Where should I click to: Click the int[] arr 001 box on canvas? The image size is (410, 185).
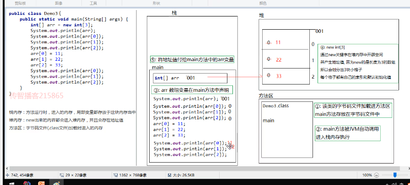pyautogui.click(x=190, y=78)
